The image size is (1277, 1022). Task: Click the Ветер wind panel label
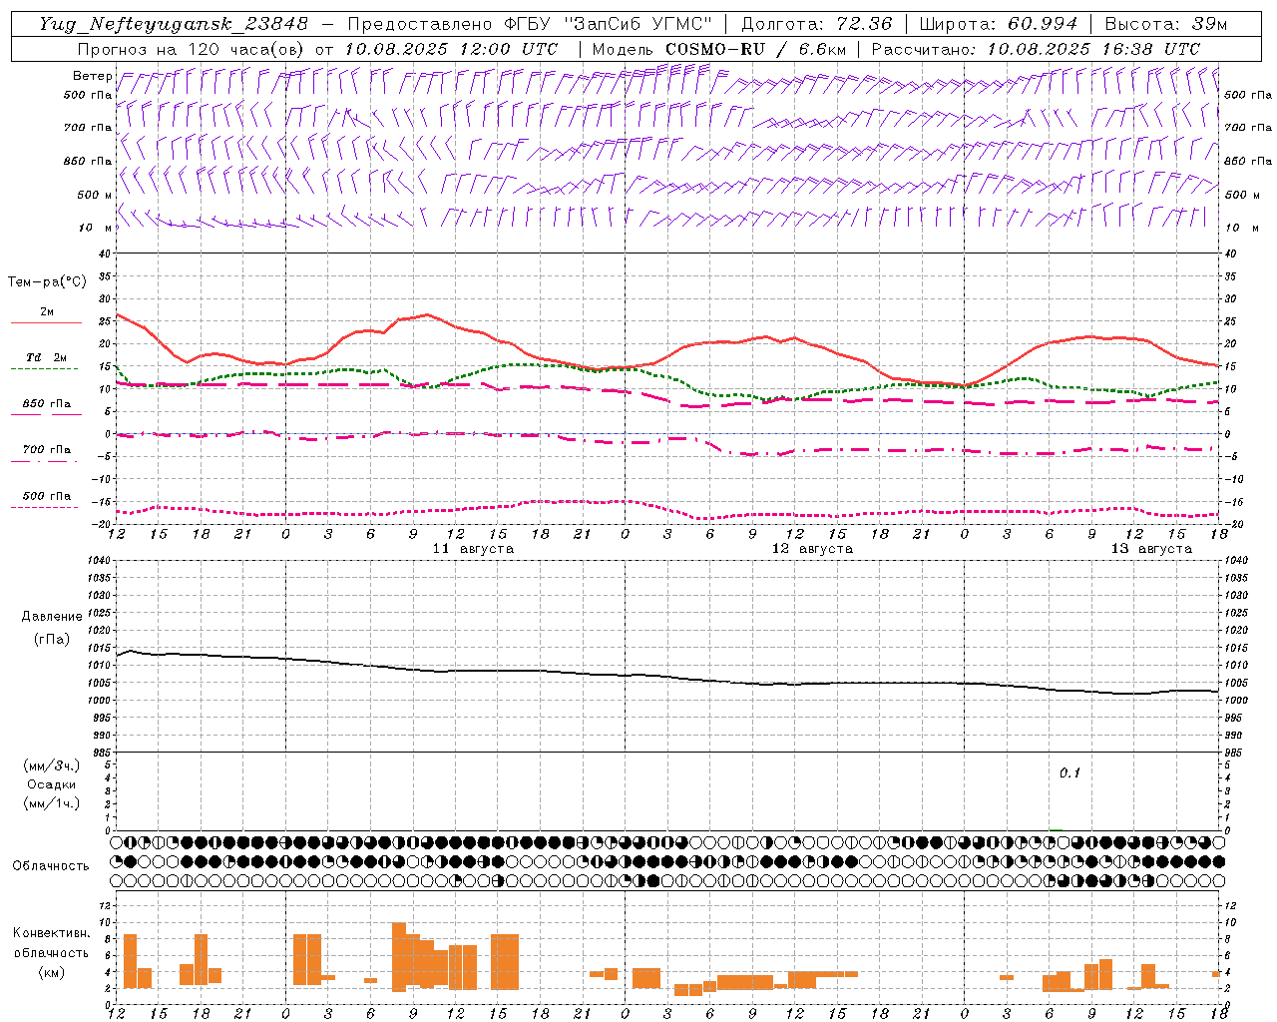click(92, 76)
